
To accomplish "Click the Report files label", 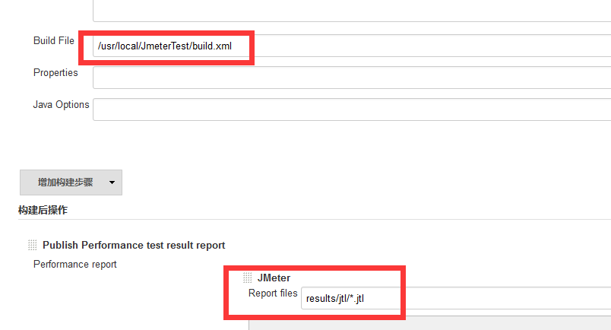I will 273,293.
